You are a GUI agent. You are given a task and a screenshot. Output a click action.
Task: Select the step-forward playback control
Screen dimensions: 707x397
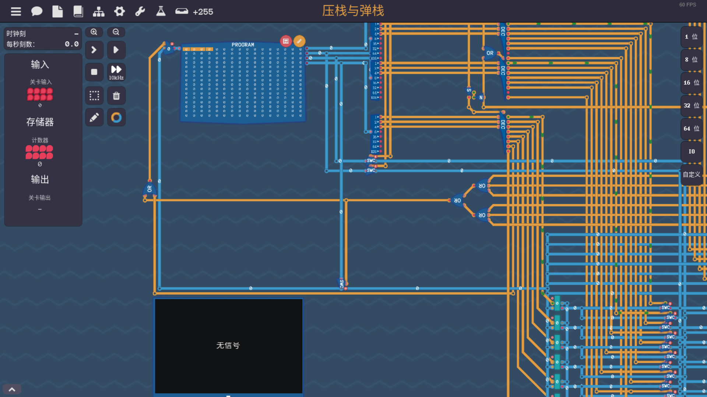[94, 50]
